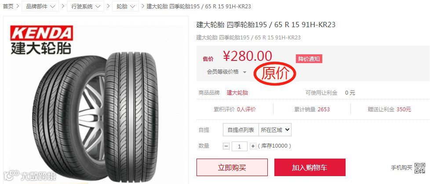Image resolution: width=430 pixels, height=184 pixels.
Task: View the 0人评价 reviews link
Action: [x=246, y=110]
